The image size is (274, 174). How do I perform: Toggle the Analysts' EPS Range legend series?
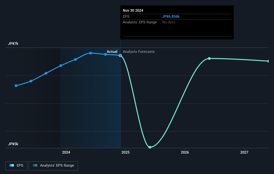point(53,166)
